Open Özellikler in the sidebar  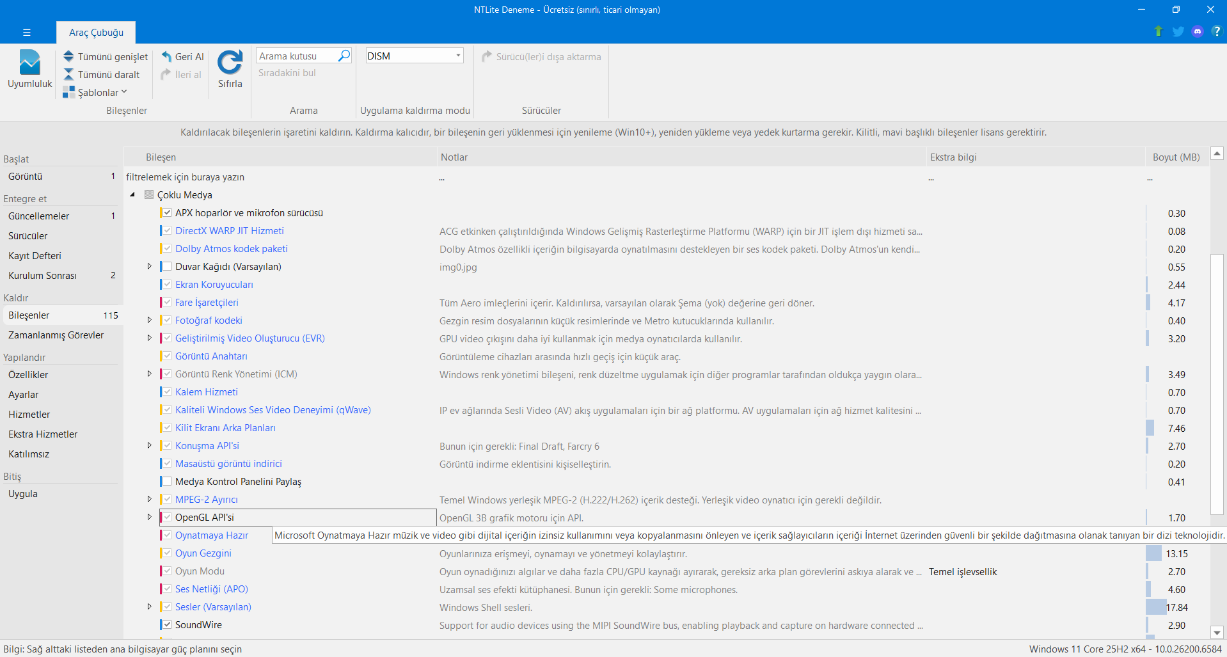(x=61, y=375)
